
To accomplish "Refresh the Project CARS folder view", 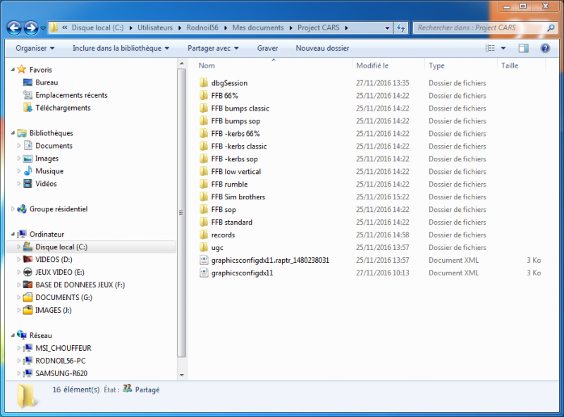I will [x=401, y=27].
